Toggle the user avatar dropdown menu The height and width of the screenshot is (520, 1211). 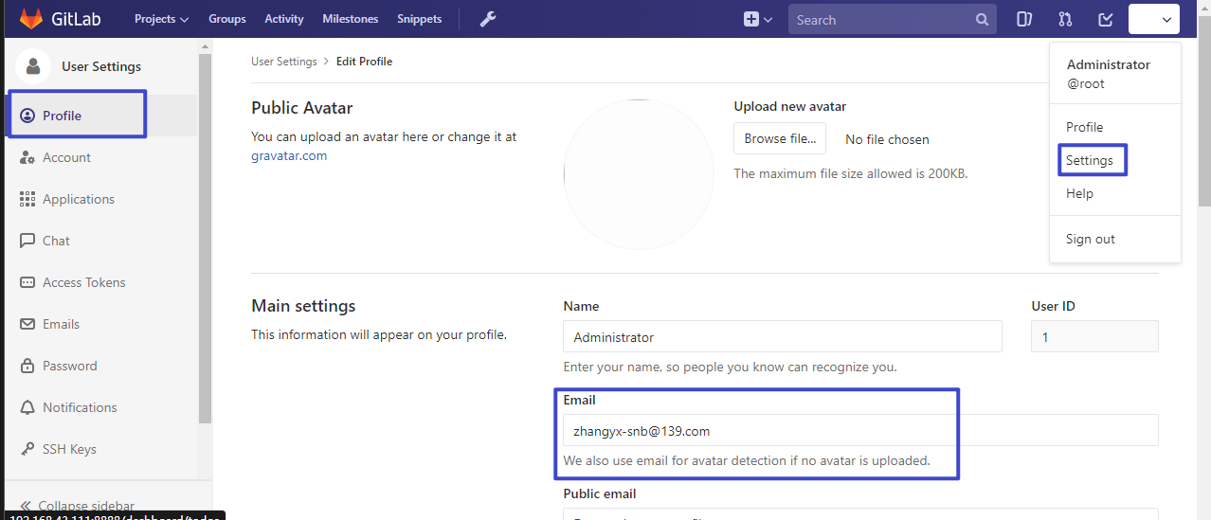pyautogui.click(x=1153, y=19)
